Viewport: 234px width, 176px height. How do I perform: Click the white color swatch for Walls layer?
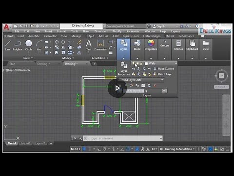tap(146, 64)
